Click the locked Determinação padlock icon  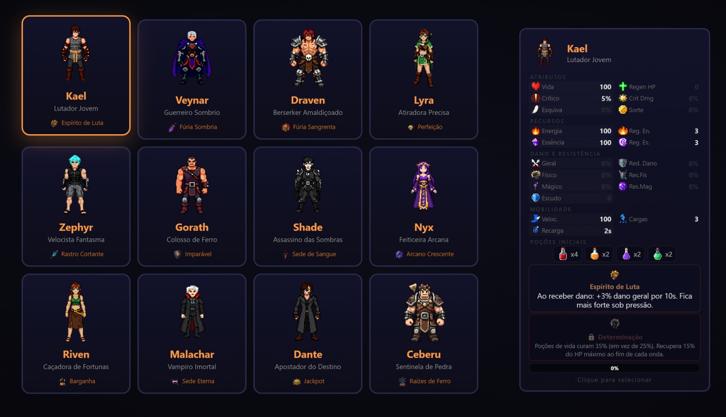point(591,337)
